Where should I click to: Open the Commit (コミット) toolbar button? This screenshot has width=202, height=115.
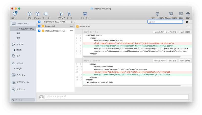(x=15, y=14)
